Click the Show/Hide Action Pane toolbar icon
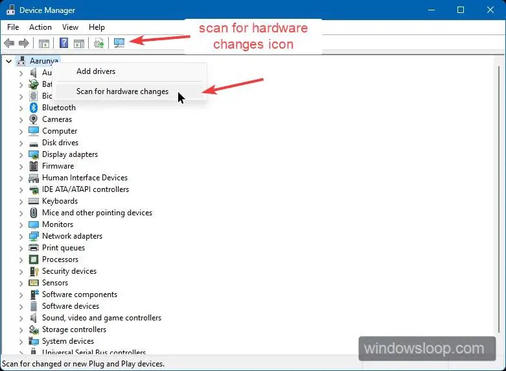This screenshot has height=371, width=506. (x=79, y=43)
